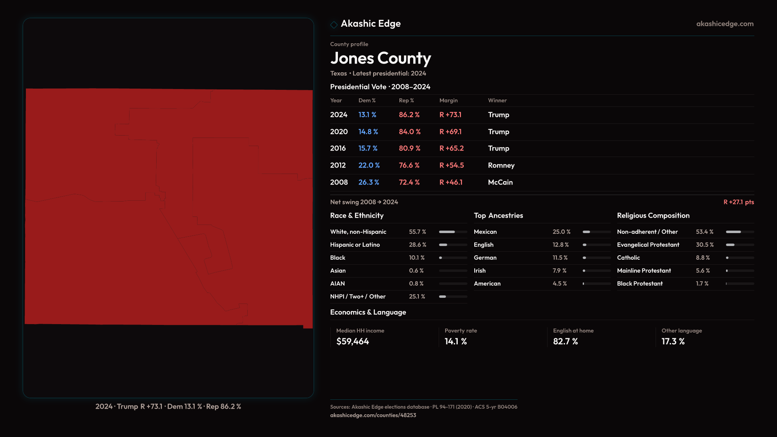Click the Margin column header
Image resolution: width=777 pixels, height=437 pixels.
(x=448, y=100)
